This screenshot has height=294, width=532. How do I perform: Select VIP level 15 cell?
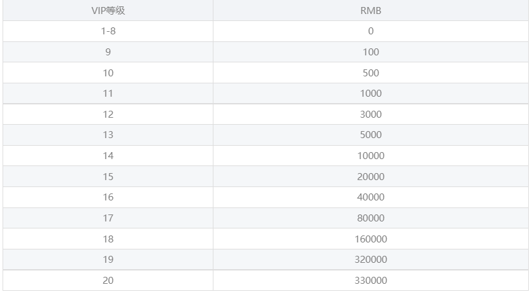108,176
